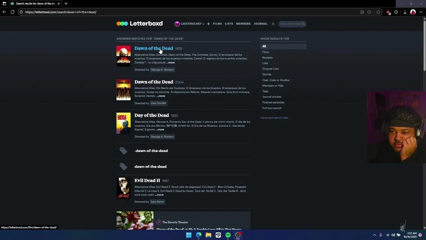426x240 pixels.
Task: Show hidden system tray icons
Action: click(374, 235)
